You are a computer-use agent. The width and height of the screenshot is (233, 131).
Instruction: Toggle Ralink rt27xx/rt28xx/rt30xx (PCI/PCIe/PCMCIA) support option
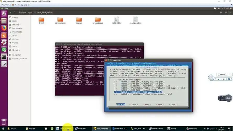[150, 88]
